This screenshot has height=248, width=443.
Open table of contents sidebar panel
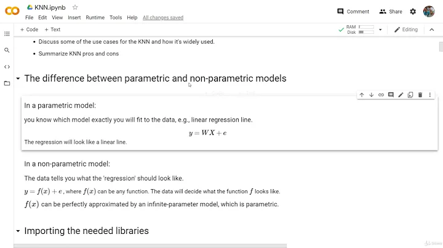pos(7,34)
